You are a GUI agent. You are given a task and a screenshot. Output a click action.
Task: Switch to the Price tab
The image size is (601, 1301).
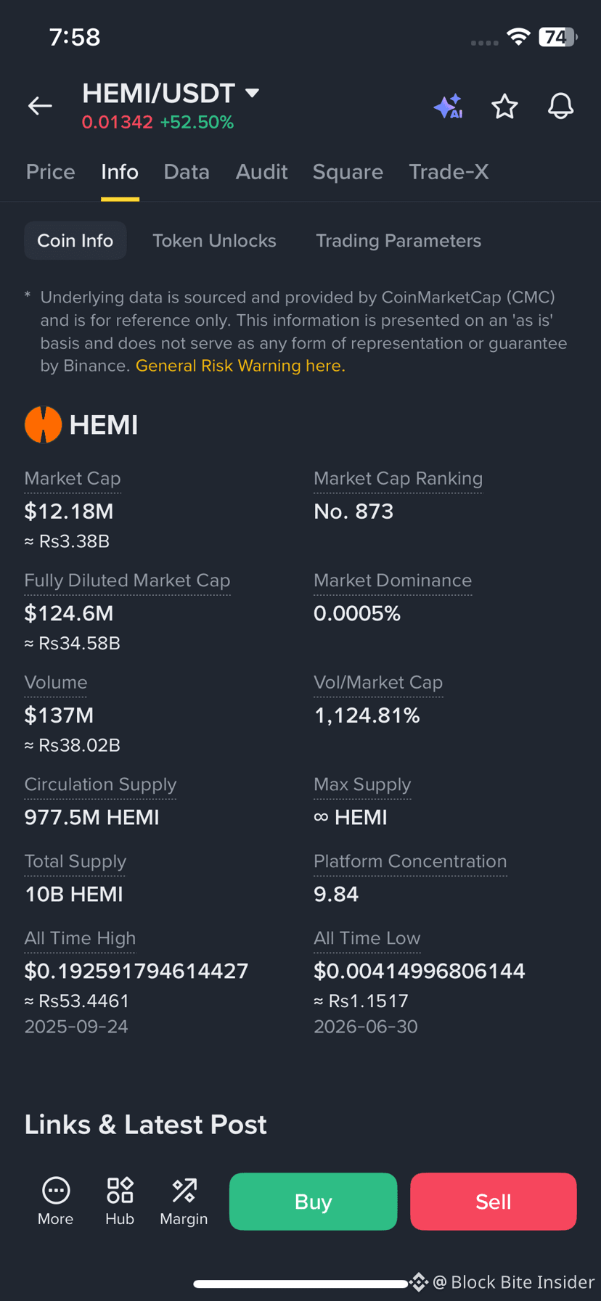tap(51, 172)
